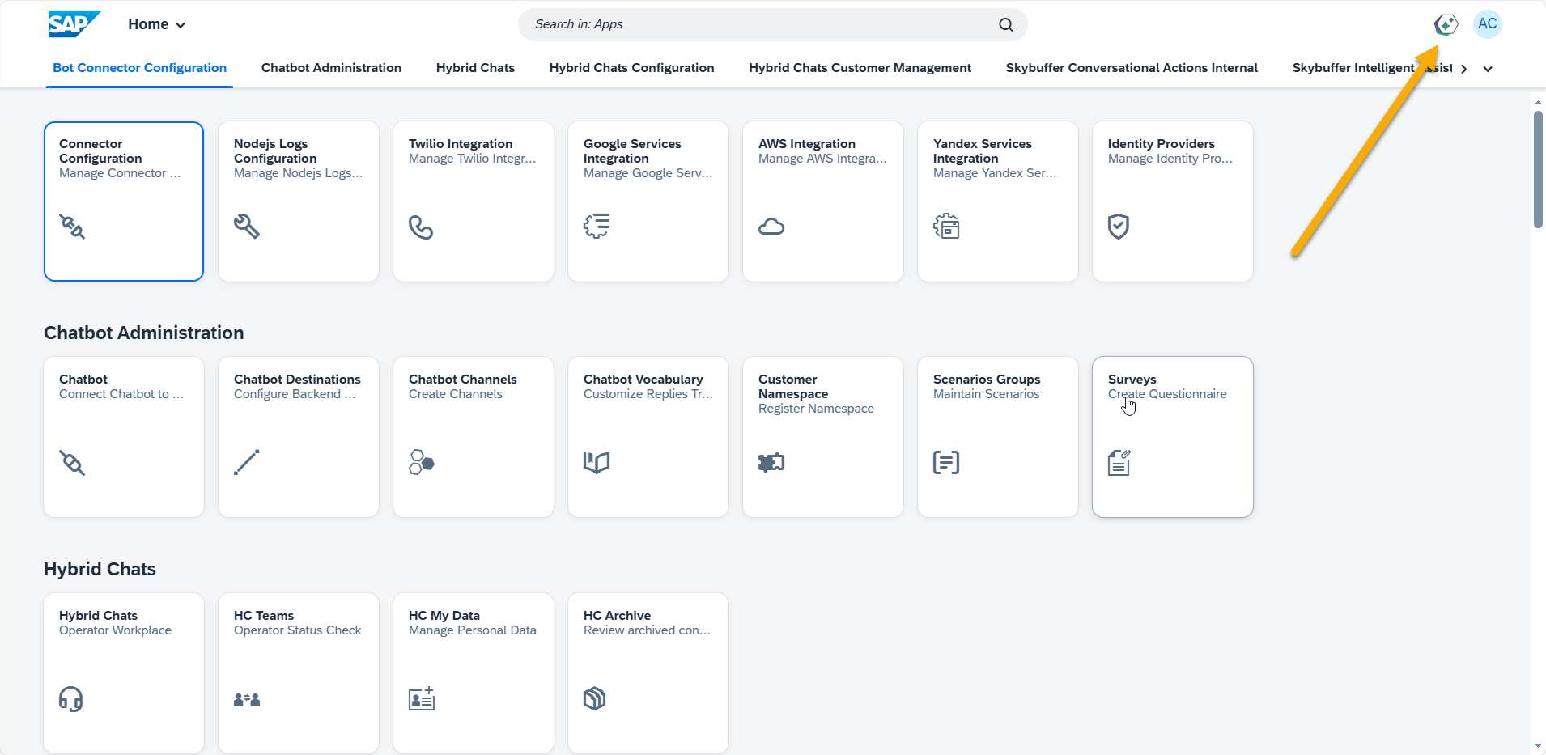1546x755 pixels.
Task: Select the Hybrid Chats Configuration tab
Action: [631, 68]
